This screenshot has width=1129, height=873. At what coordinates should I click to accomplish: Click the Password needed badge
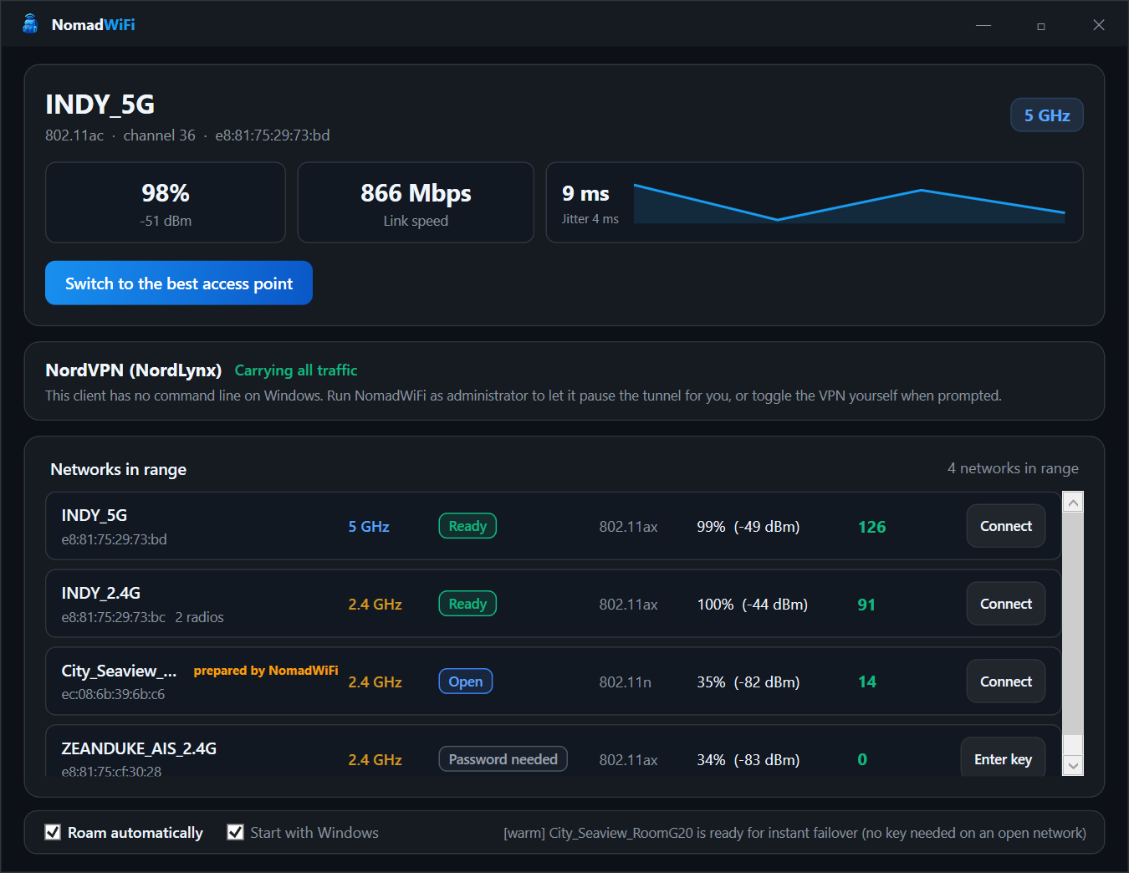[503, 759]
